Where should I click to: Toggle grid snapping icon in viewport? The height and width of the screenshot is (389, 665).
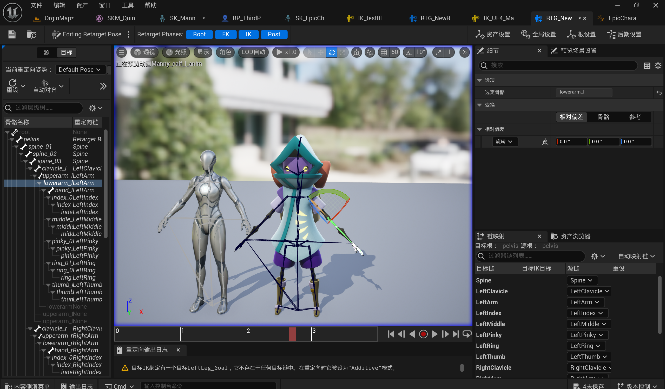point(384,52)
